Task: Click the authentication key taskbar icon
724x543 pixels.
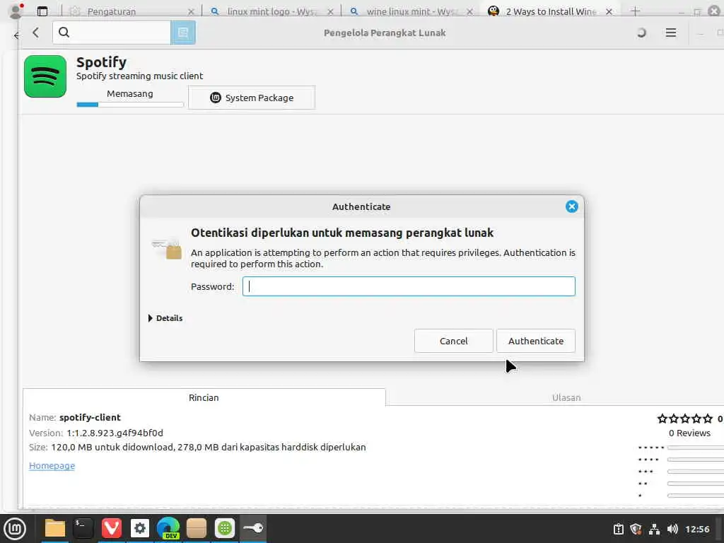Action: pyautogui.click(x=253, y=528)
